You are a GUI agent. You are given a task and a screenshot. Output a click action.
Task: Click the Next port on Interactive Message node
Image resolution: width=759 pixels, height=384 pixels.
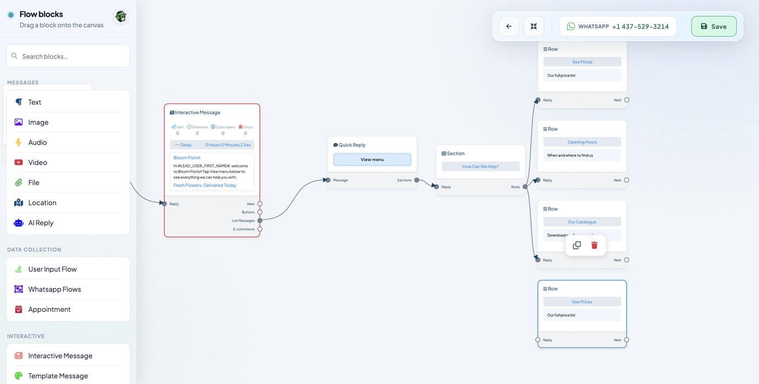(x=260, y=204)
